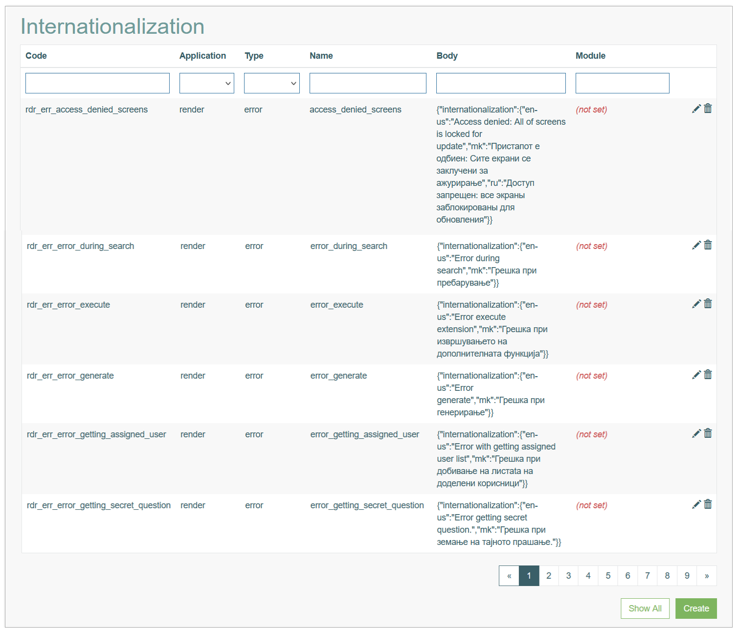This screenshot has width=738, height=632.
Task: Click the code cell rdr_err_error_during_search
Action: point(80,246)
